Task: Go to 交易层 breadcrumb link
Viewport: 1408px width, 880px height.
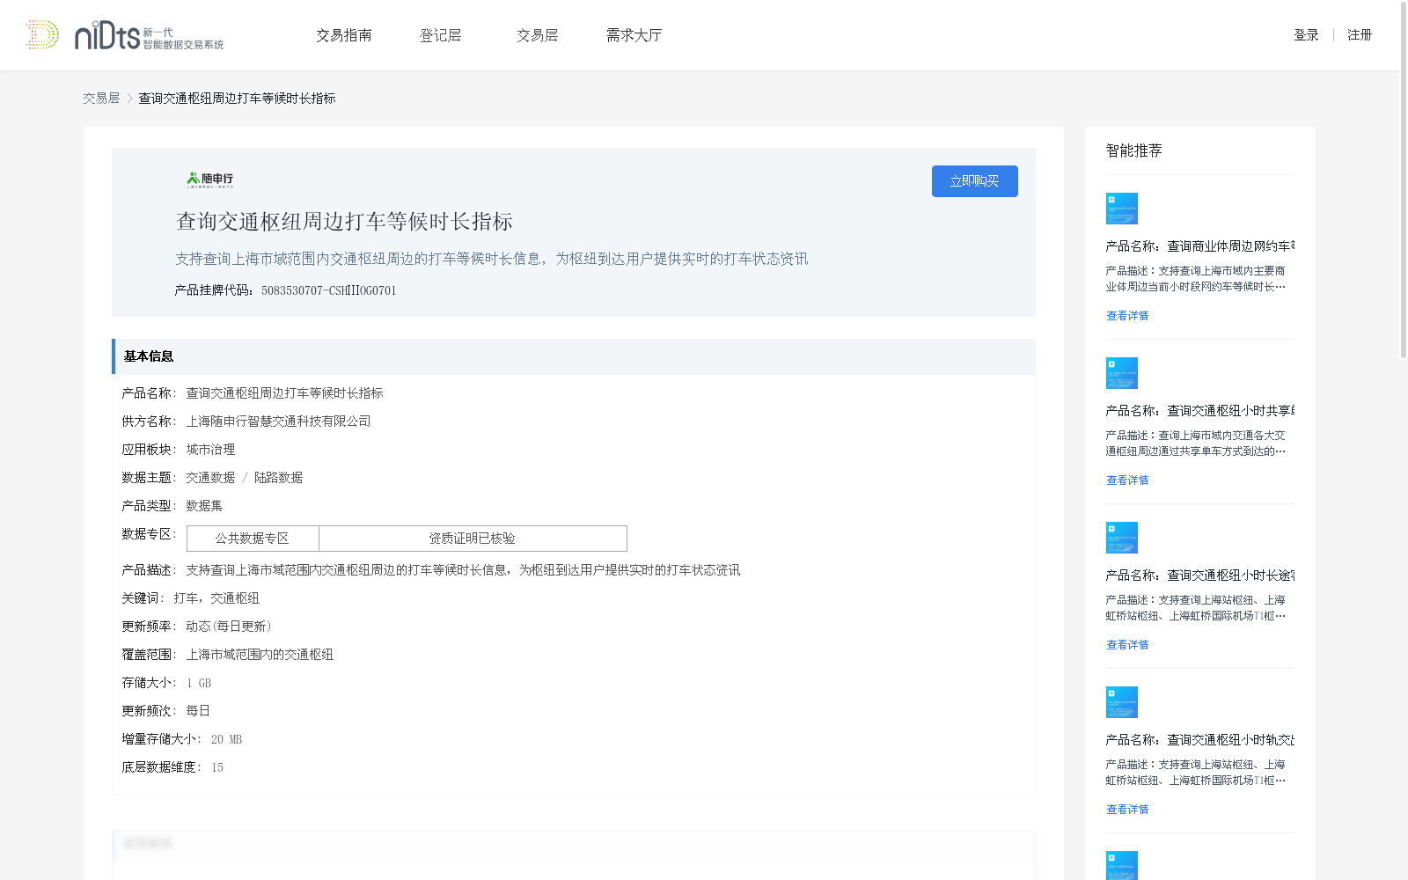Action: pos(101,99)
